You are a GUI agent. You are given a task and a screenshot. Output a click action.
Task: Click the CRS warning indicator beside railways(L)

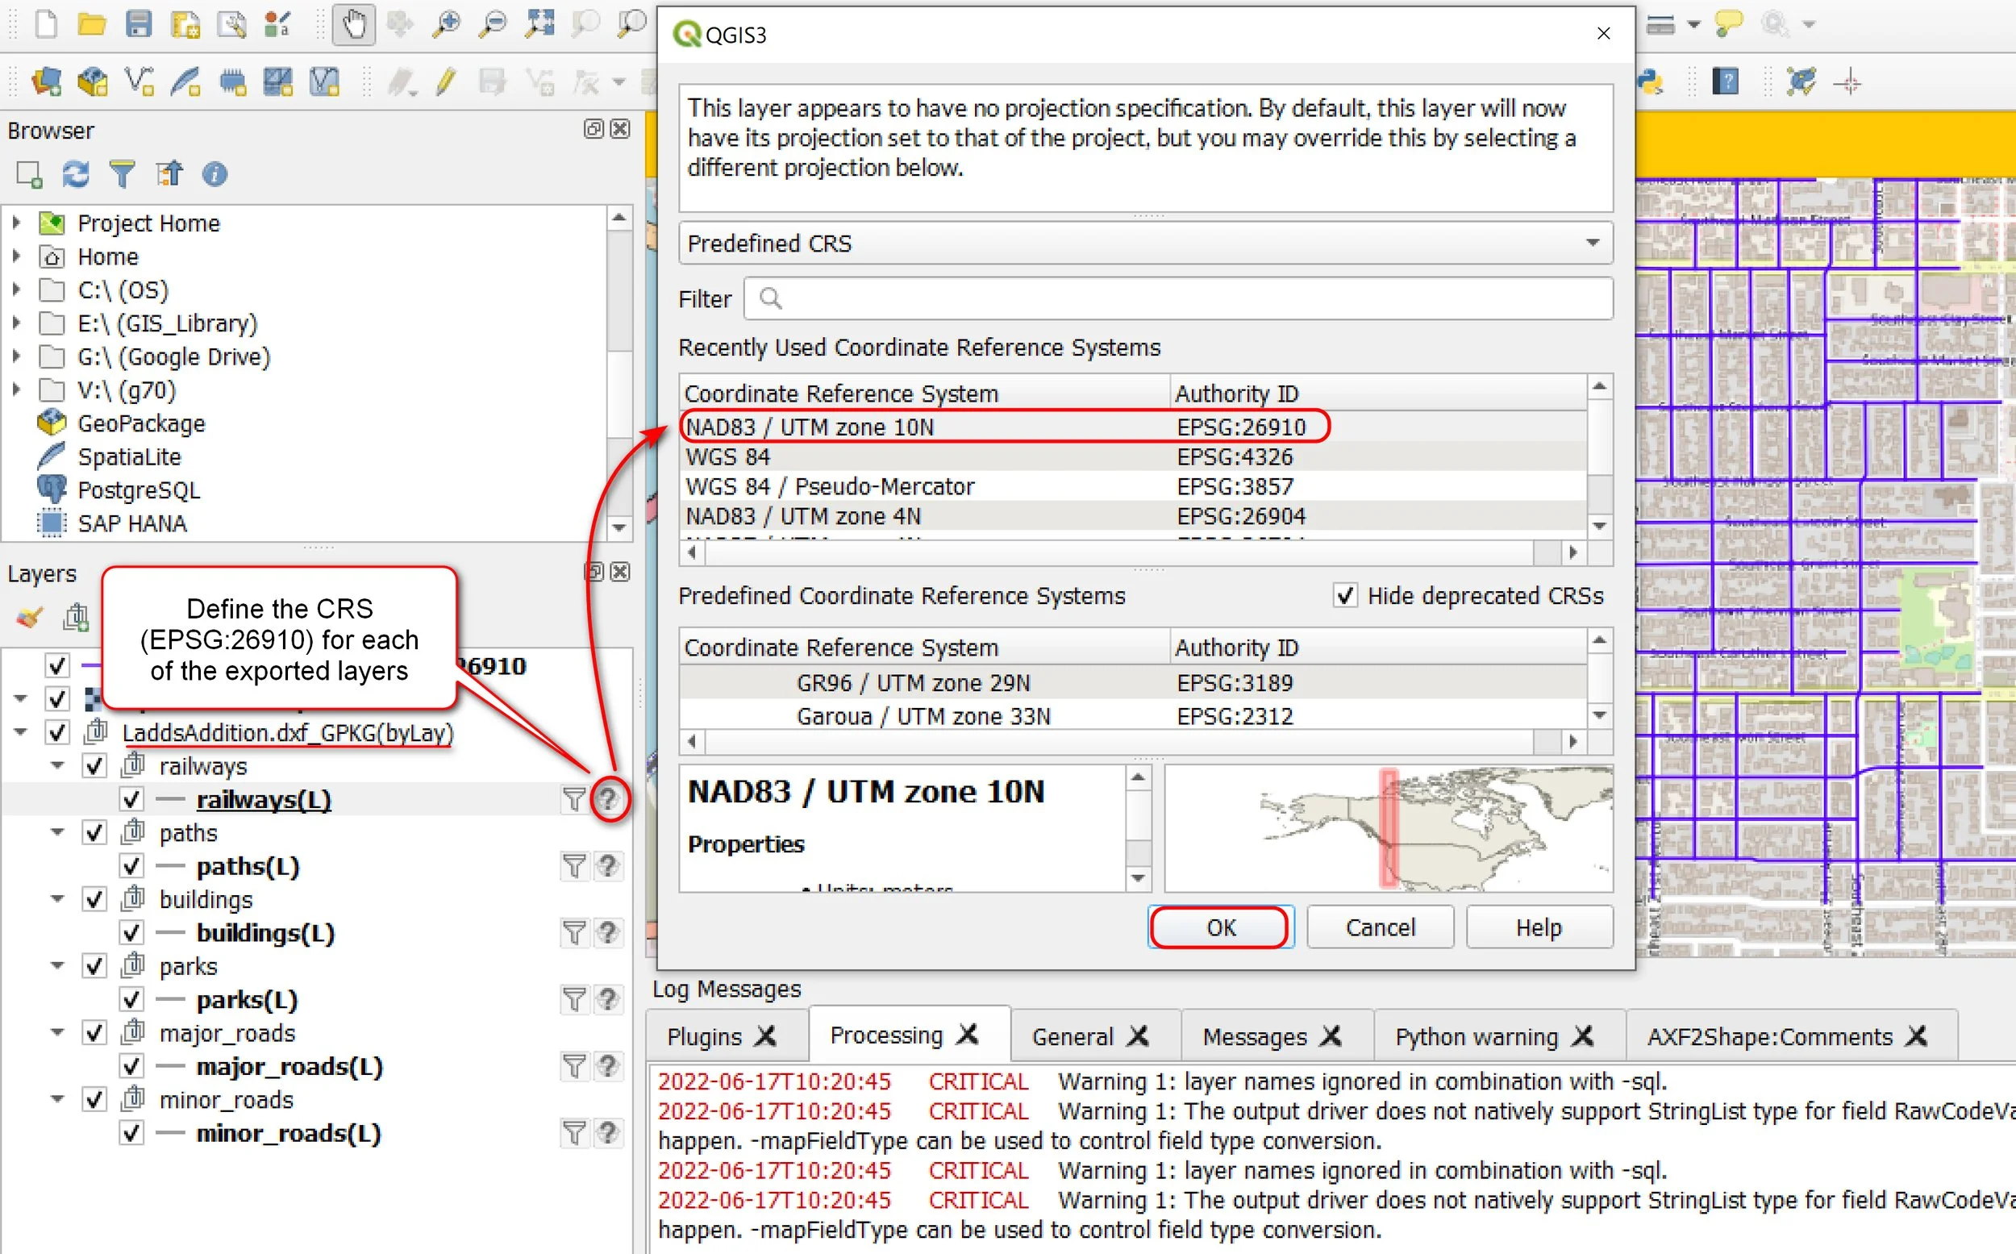click(610, 798)
